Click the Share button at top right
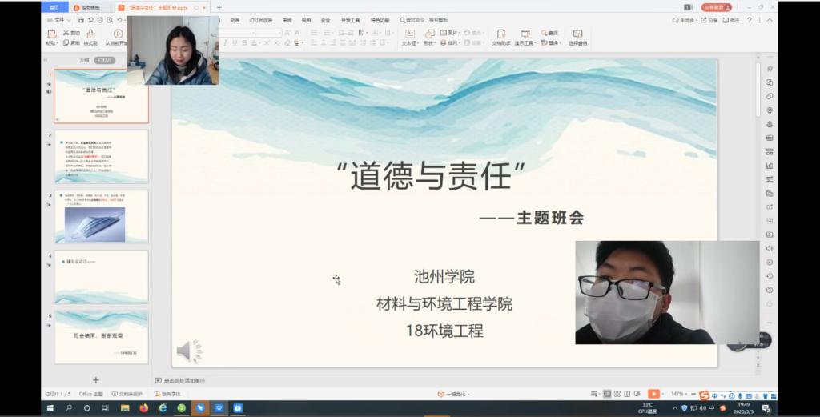Image resolution: width=820 pixels, height=417 pixels. coord(709,20)
